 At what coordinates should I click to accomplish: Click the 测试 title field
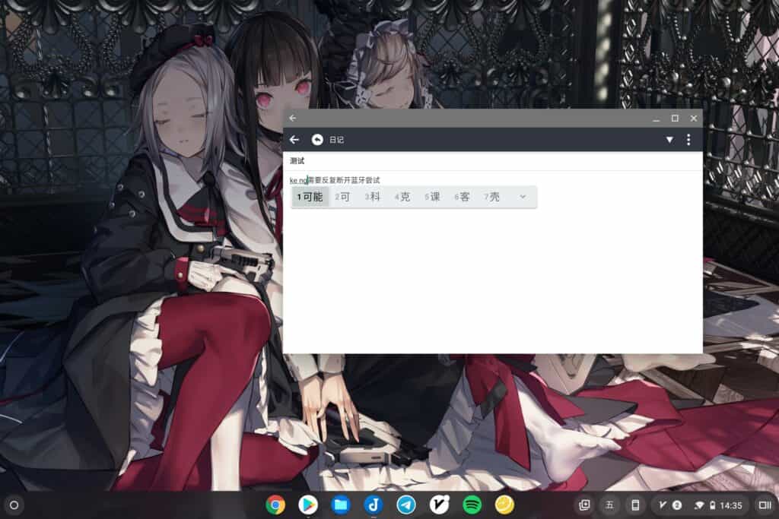click(492, 161)
